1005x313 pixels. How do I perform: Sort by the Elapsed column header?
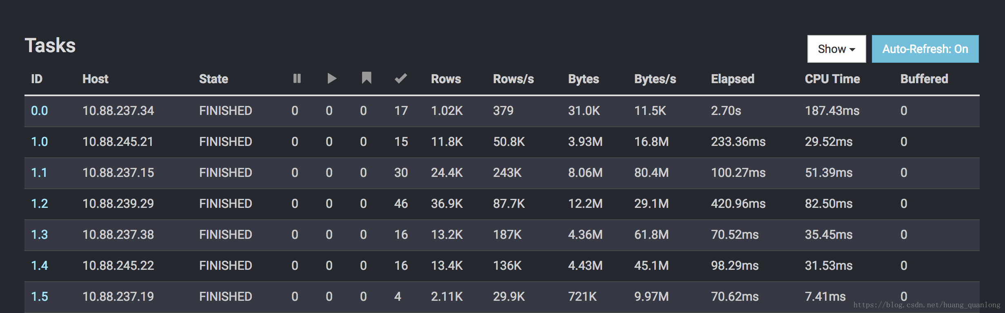coord(733,79)
